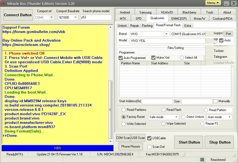The width and height of the screenshot is (238, 163).
Task: Select the Read/Format Flash sub-tab
Action: (168, 25)
